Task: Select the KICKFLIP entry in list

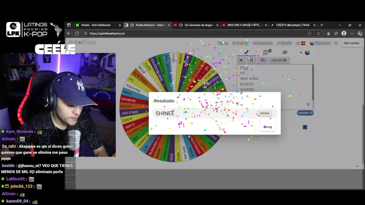Action: pos(247,84)
